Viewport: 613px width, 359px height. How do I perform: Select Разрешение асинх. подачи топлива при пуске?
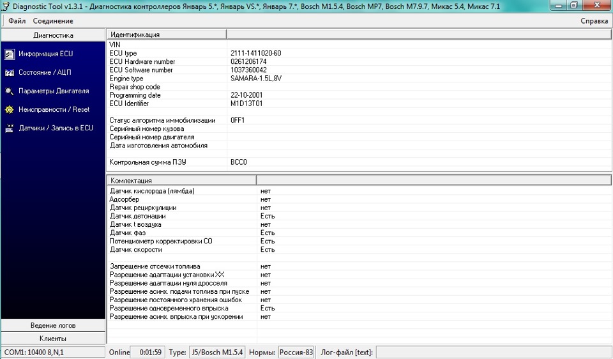(359, 292)
